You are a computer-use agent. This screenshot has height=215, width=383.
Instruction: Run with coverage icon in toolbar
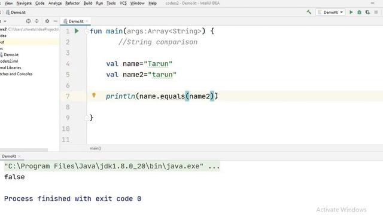tap(367, 12)
